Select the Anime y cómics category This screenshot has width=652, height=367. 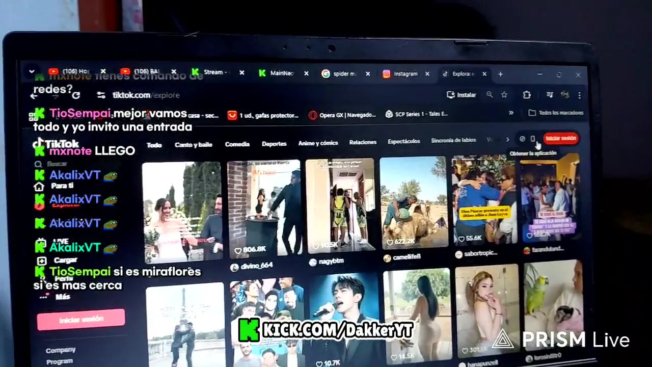tap(318, 143)
